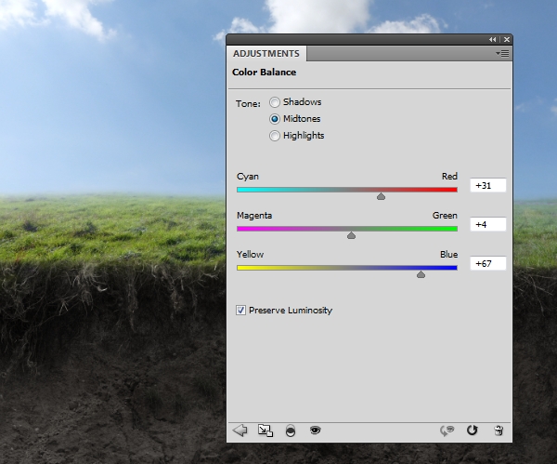Screen dimensions: 557x464
Task: Clip adjustment to the layer below icon
Action: pyautogui.click(x=291, y=431)
